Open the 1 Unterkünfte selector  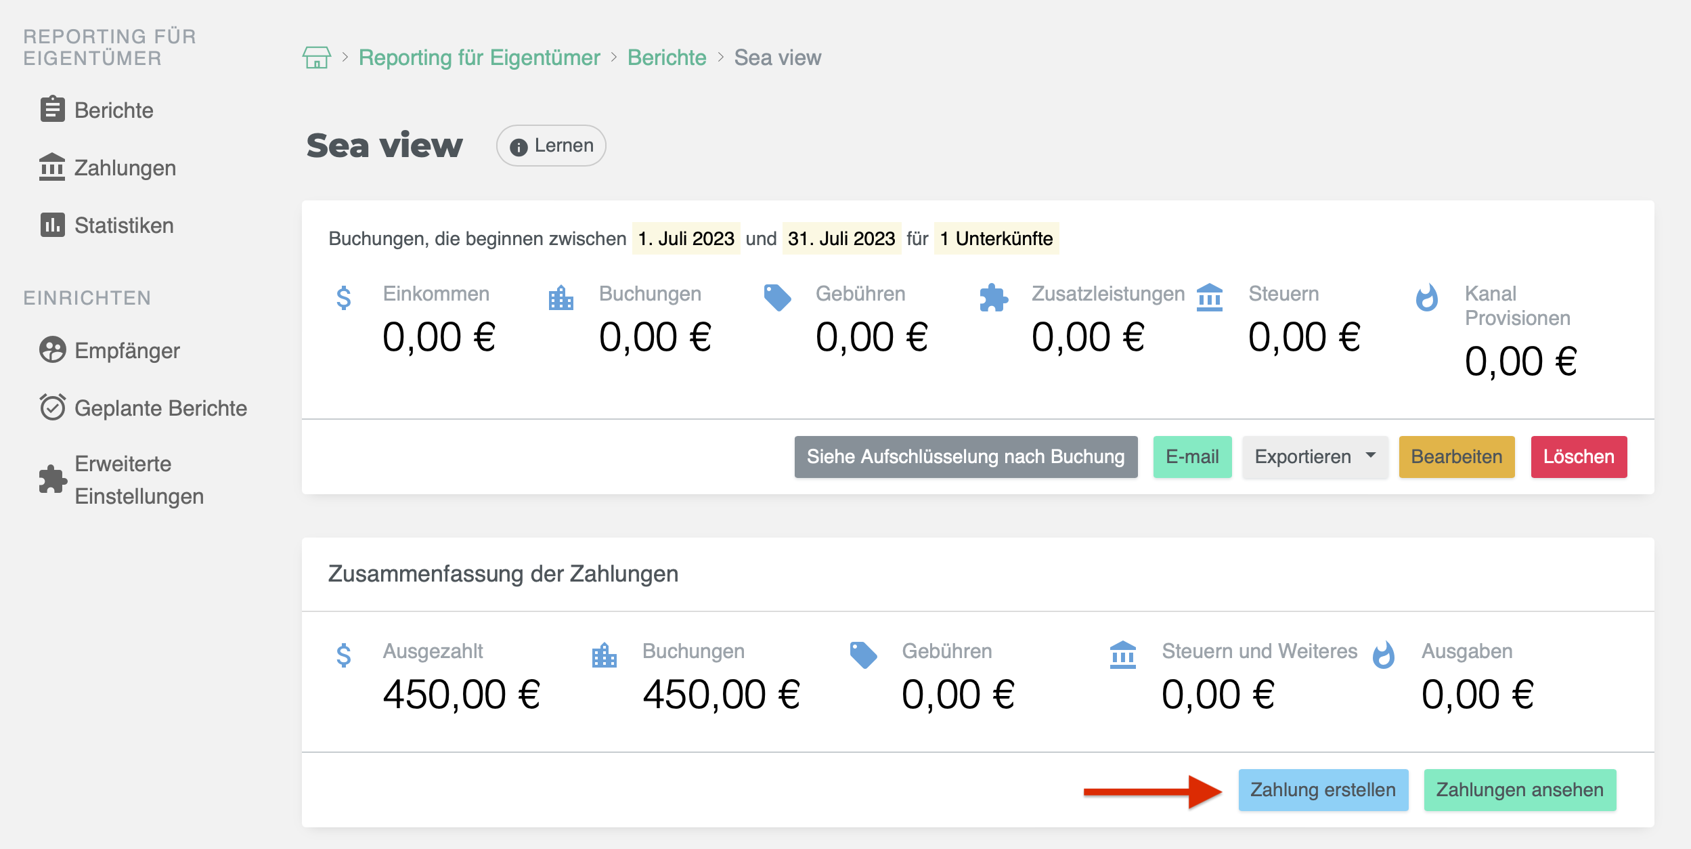(x=996, y=238)
